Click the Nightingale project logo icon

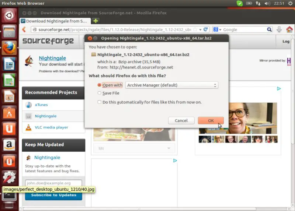(29, 61)
